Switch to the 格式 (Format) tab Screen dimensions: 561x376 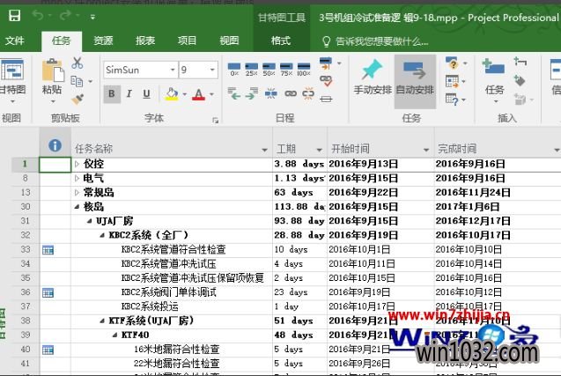[281, 41]
